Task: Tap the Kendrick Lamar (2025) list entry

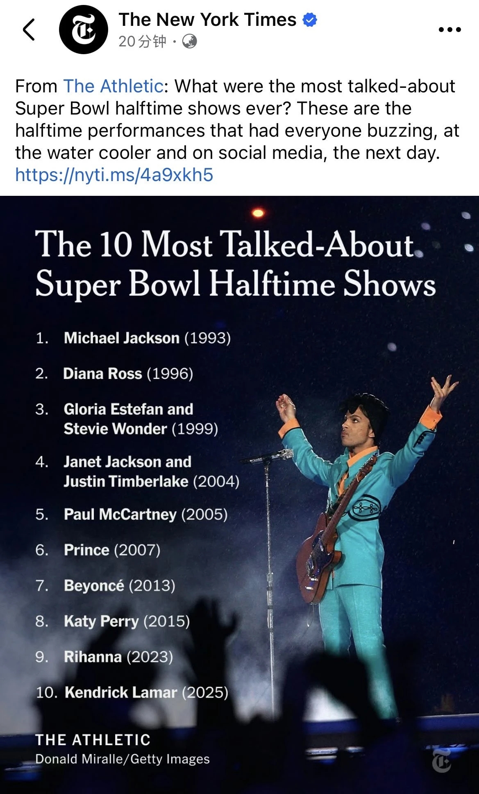Action: pos(146,692)
